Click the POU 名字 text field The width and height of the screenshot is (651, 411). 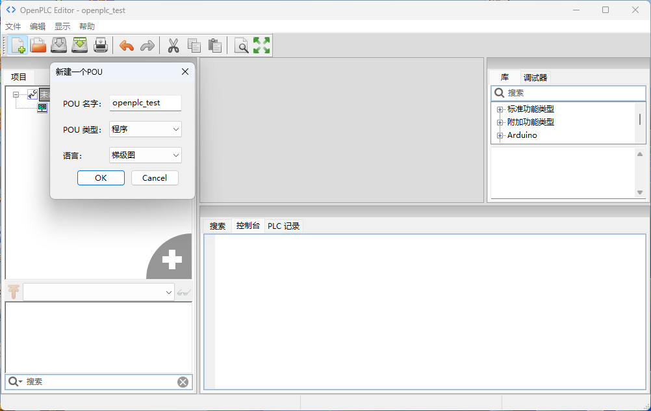click(x=146, y=103)
